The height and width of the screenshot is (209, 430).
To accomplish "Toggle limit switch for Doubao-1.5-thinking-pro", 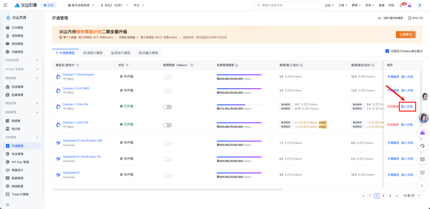I will pos(168,77).
